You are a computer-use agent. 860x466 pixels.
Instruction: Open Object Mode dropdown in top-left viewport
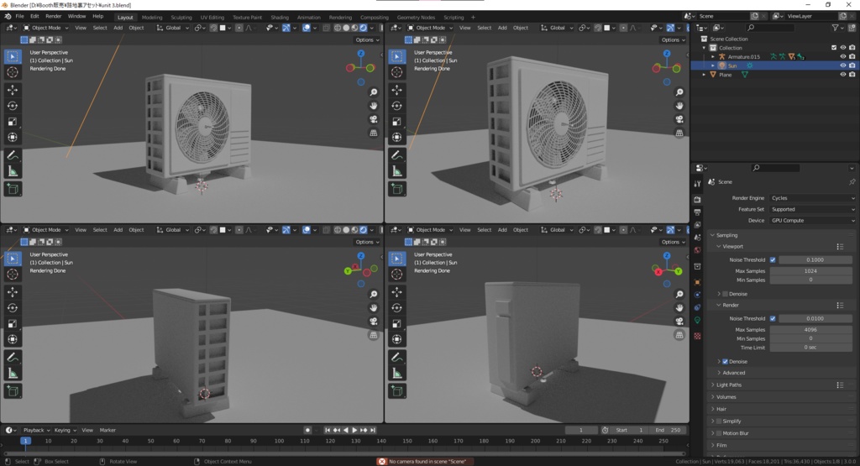pyautogui.click(x=45, y=28)
